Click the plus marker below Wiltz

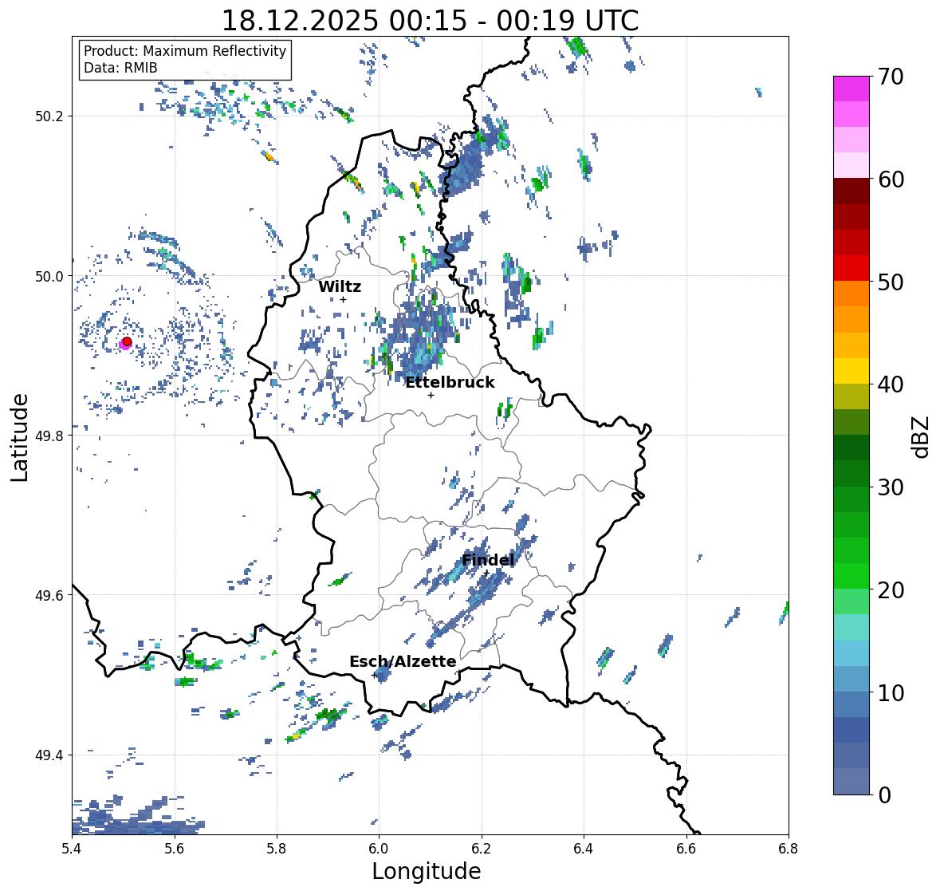click(344, 300)
